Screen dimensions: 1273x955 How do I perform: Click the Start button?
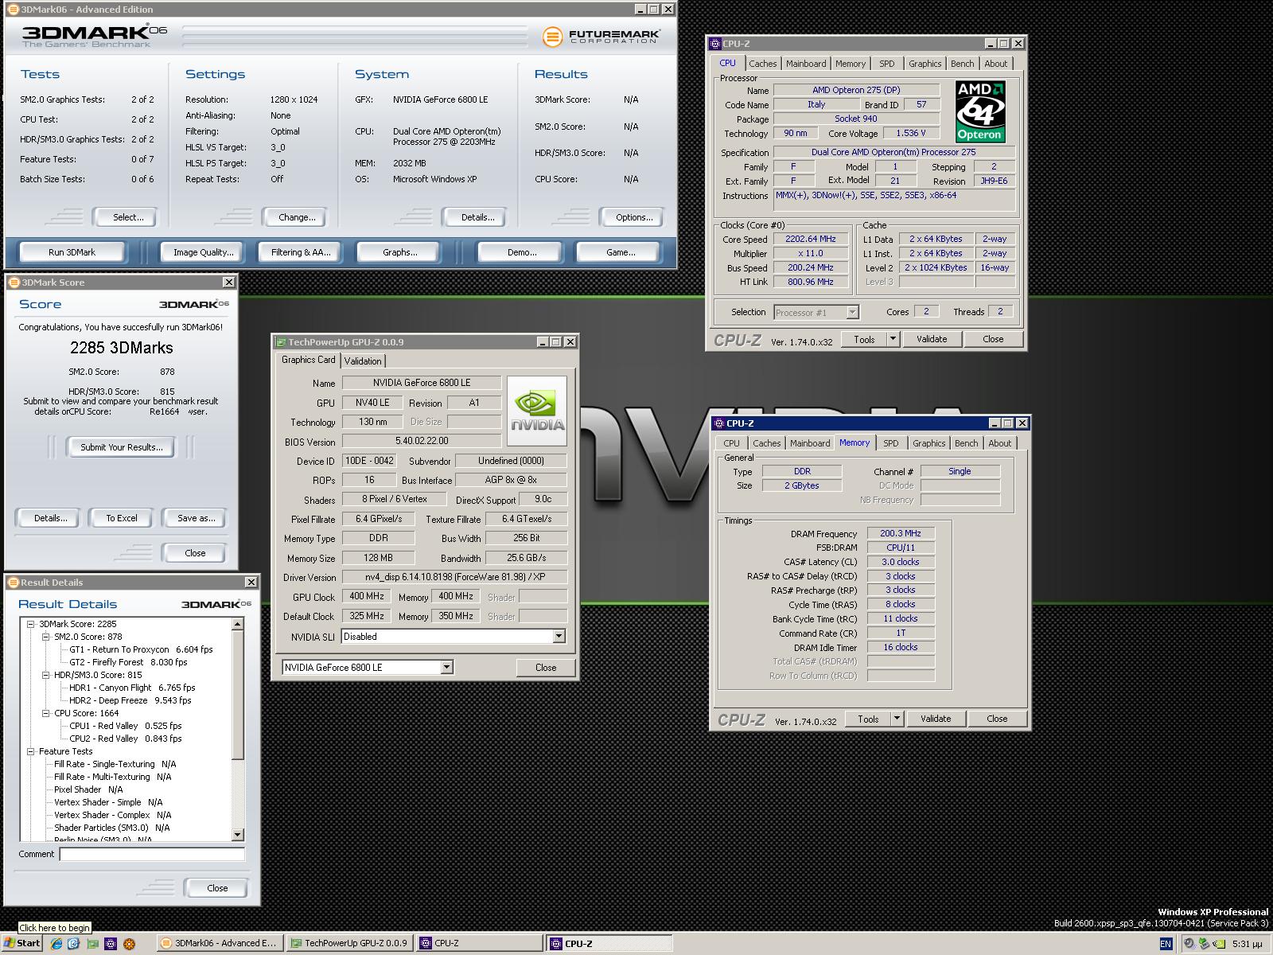22,944
